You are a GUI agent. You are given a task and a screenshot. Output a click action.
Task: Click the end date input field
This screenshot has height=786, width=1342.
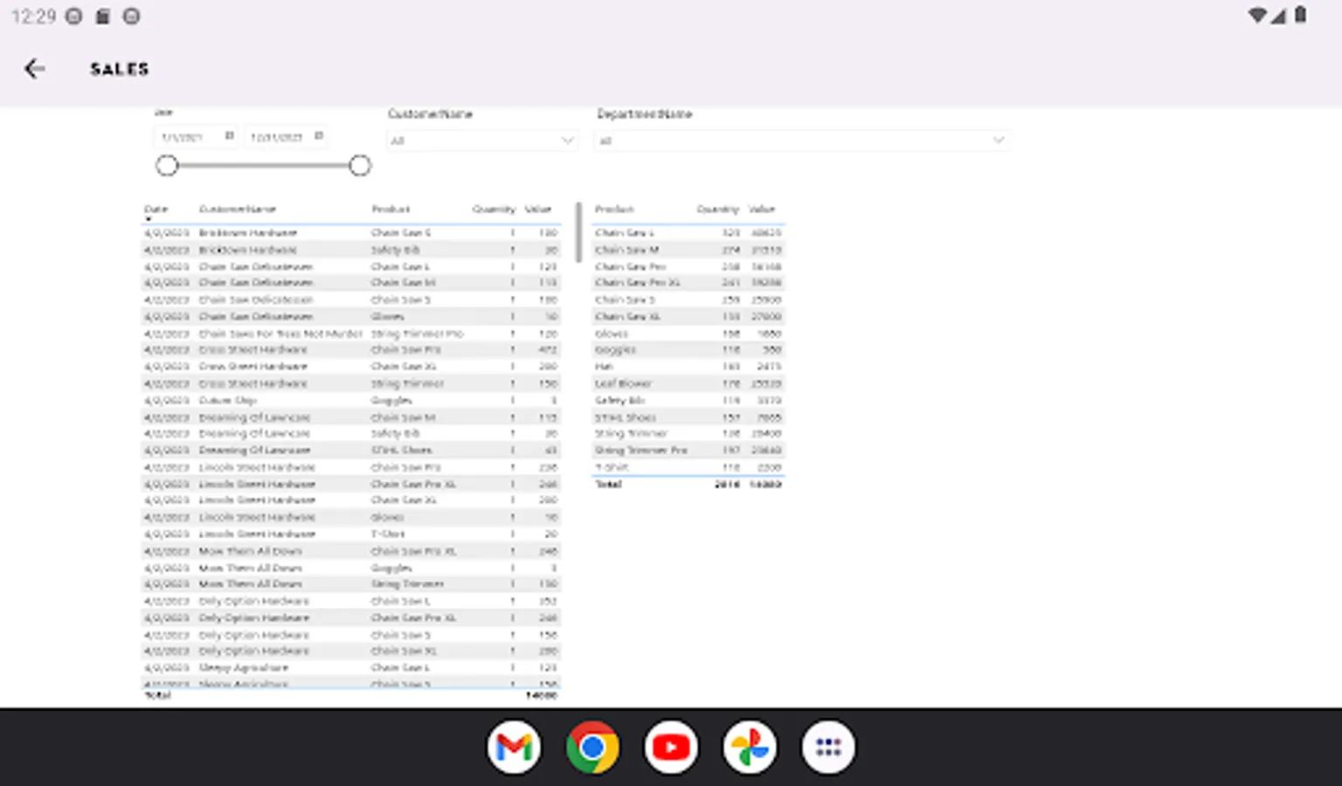285,137
